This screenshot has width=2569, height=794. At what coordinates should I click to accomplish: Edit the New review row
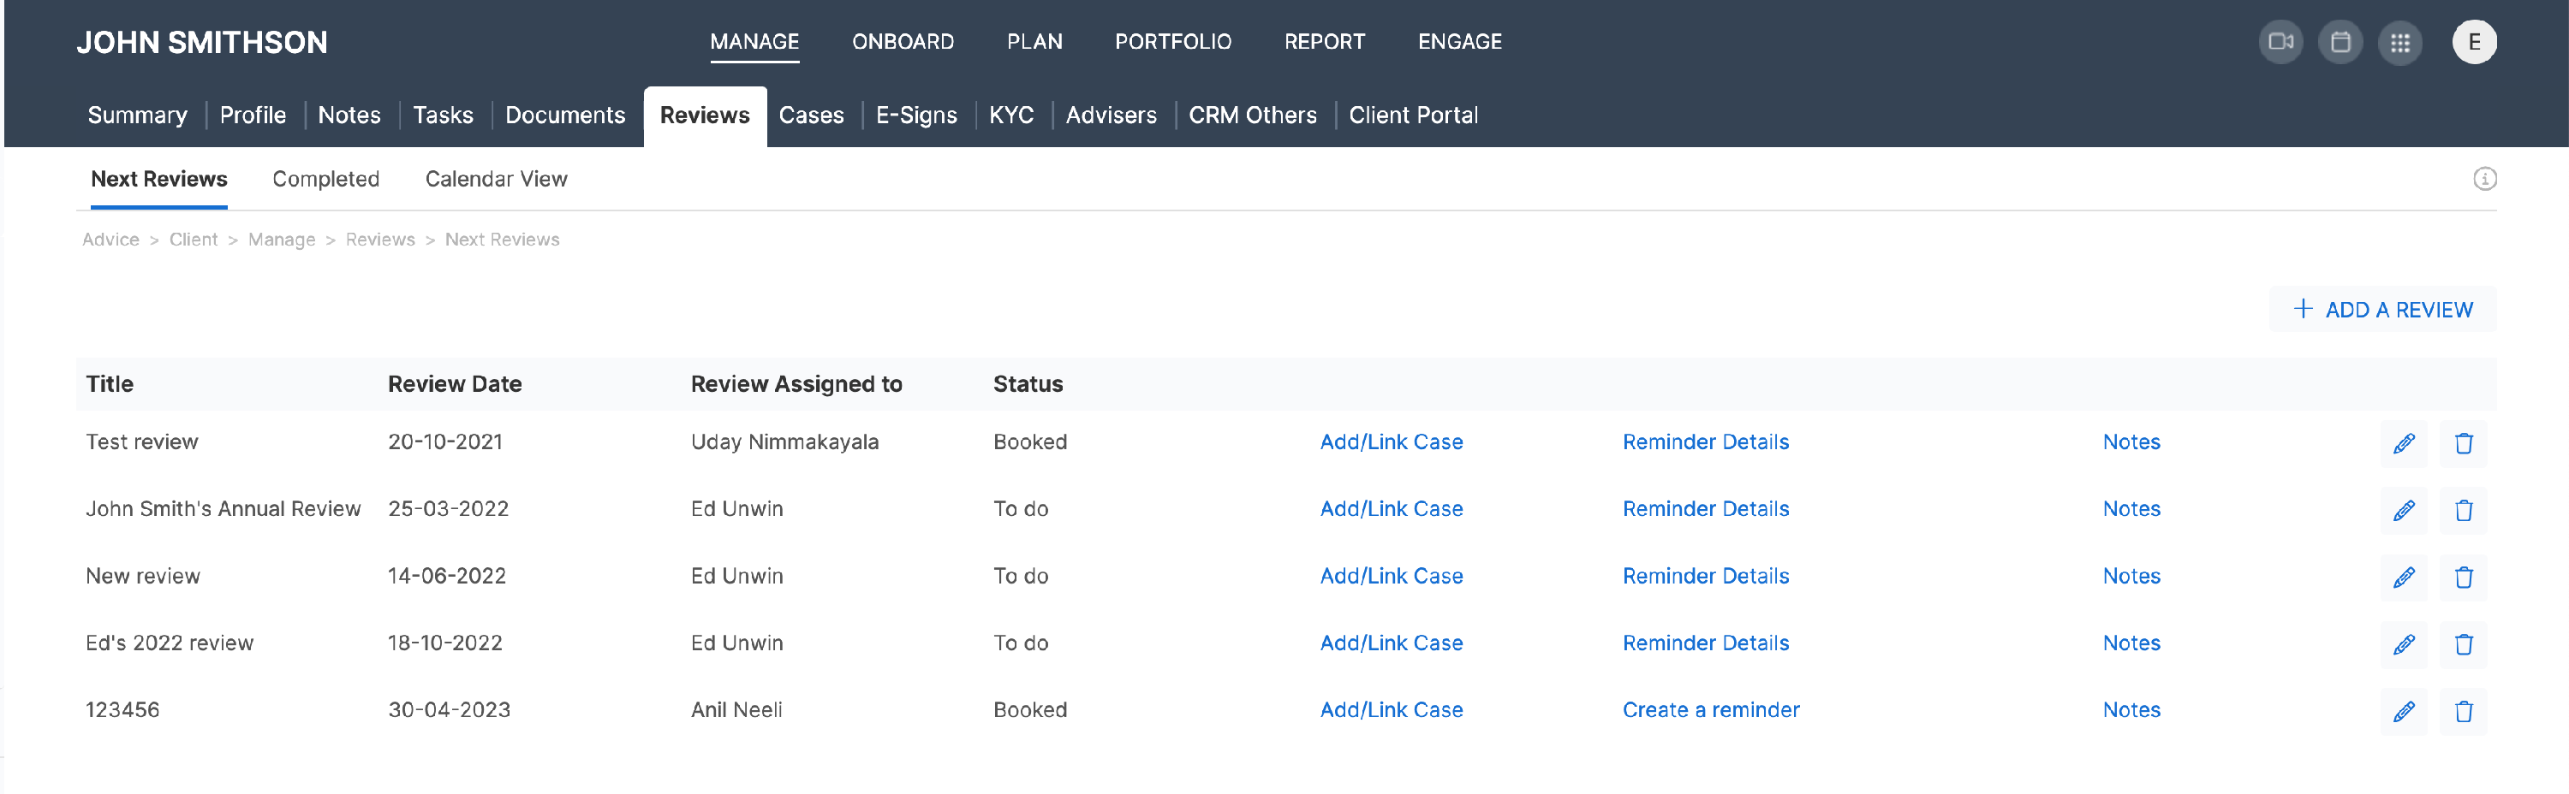tap(2404, 577)
